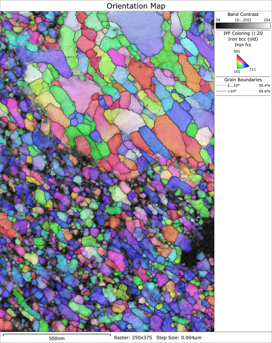This screenshot has height=343, width=272.
Task: Click the Band Contrast minimum value 28
Action: tap(218, 20)
